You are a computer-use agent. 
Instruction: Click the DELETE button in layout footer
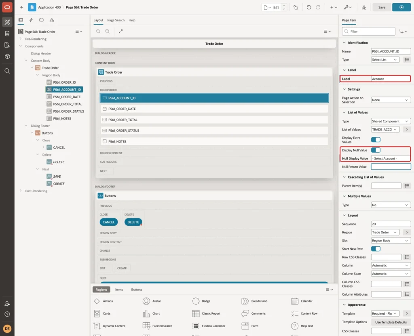pyautogui.click(x=133, y=222)
